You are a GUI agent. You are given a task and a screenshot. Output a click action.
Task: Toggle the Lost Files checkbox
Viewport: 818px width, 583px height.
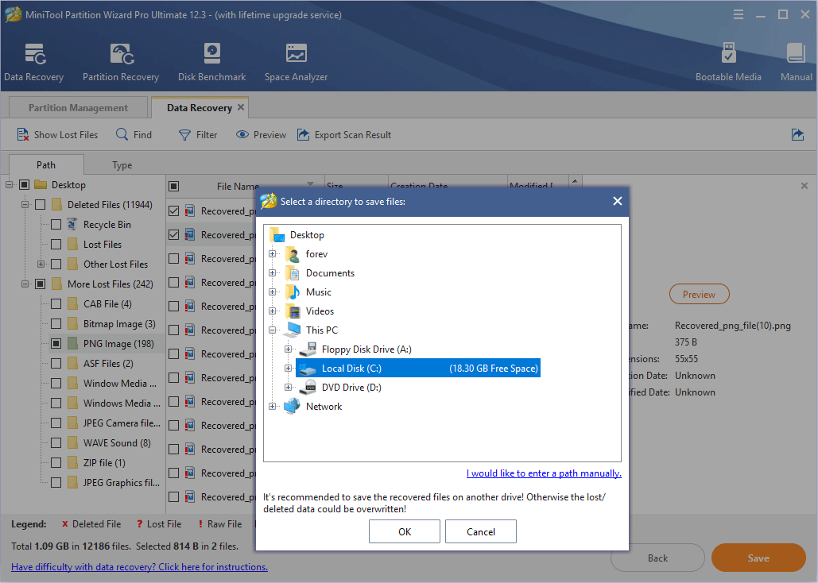tap(56, 245)
